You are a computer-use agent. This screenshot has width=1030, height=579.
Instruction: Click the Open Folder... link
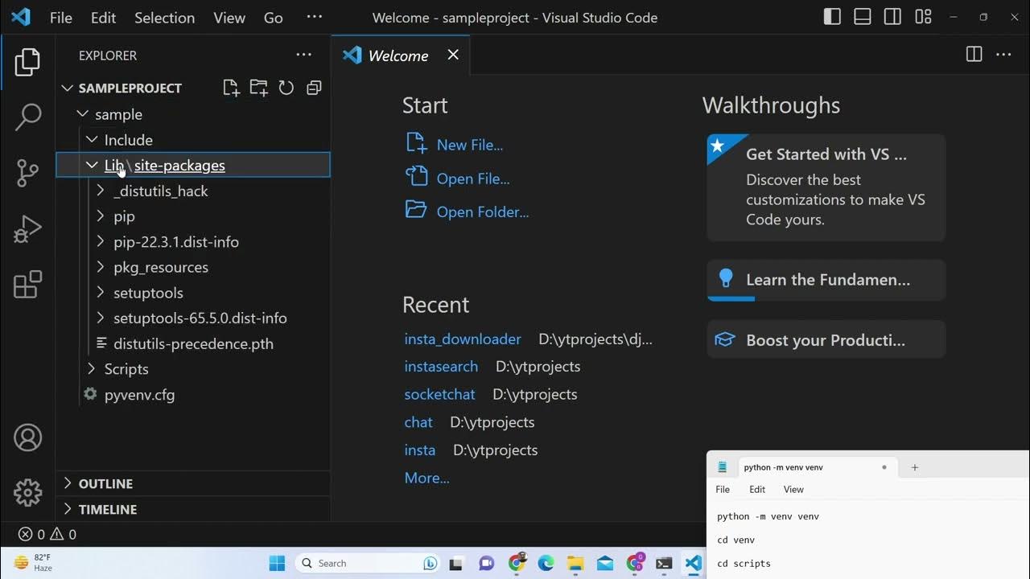[x=482, y=212]
